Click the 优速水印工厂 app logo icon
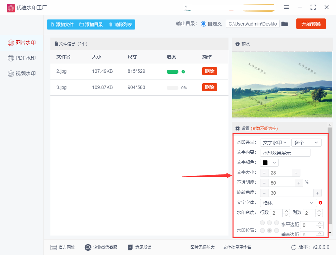336x255 pixels. (x=11, y=8)
